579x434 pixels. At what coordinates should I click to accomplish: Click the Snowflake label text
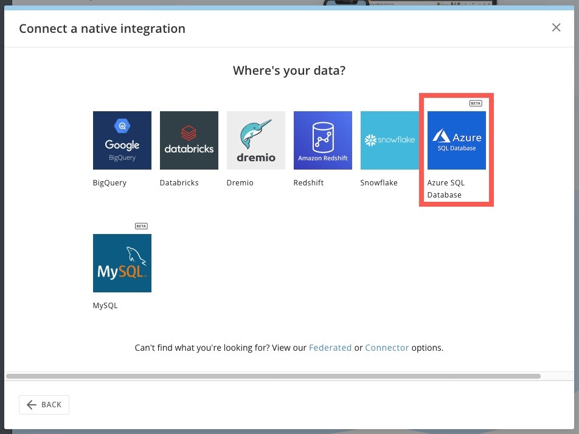379,182
